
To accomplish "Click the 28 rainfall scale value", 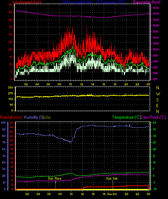I will coord(11,127).
